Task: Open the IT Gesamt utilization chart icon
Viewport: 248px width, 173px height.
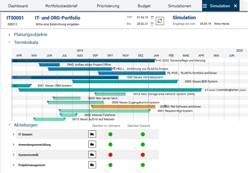Action: [92, 134]
